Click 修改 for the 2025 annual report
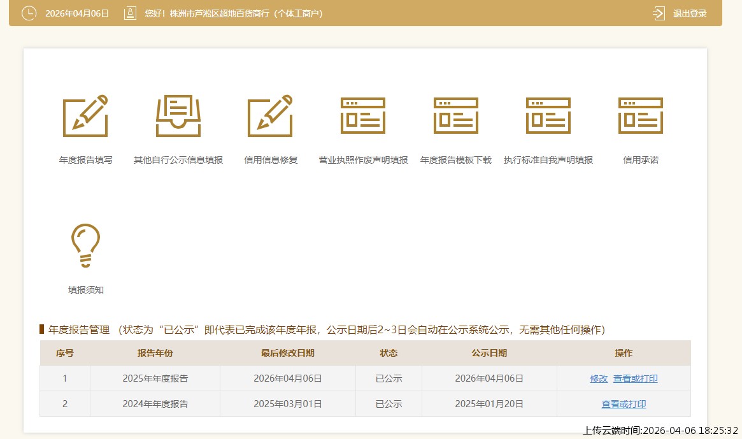The image size is (742, 439). coord(599,378)
